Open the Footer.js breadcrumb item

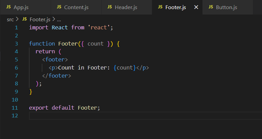point(40,20)
